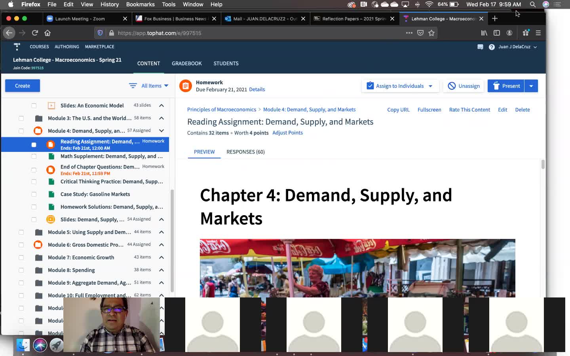Viewport: 570px width, 356px height.
Task: Check the Module 4 checkbox
Action: click(x=21, y=131)
